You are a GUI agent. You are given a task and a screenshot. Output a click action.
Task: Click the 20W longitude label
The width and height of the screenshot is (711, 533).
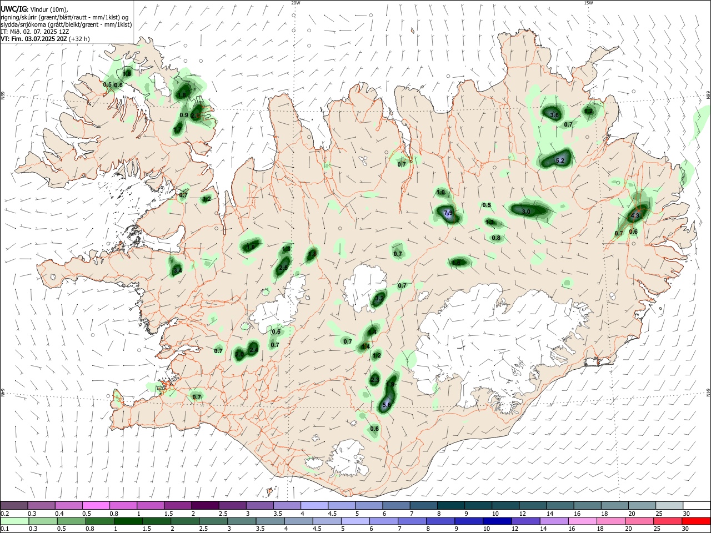click(296, 3)
